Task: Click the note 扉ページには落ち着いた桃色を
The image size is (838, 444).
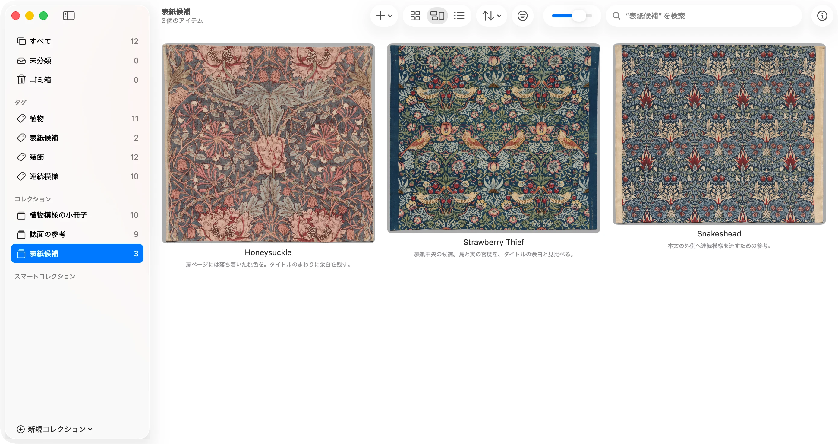Action: (268, 264)
